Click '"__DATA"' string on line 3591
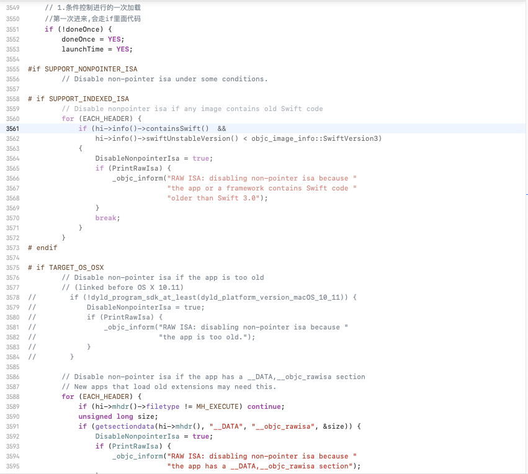The width and height of the screenshot is (528, 474). coord(226,426)
